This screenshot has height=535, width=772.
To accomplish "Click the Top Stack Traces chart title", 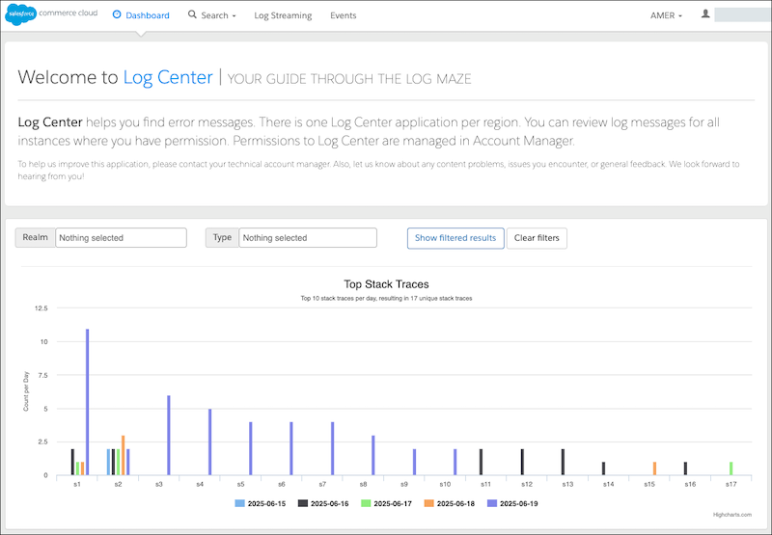I will tap(387, 284).
